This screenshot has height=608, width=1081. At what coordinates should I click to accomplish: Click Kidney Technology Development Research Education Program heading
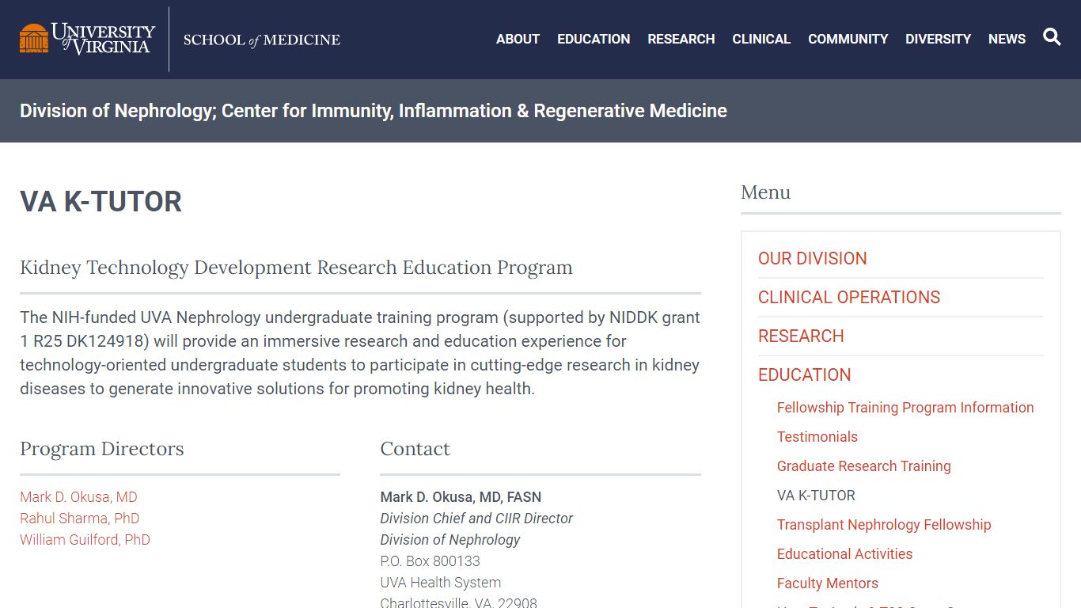tap(296, 268)
